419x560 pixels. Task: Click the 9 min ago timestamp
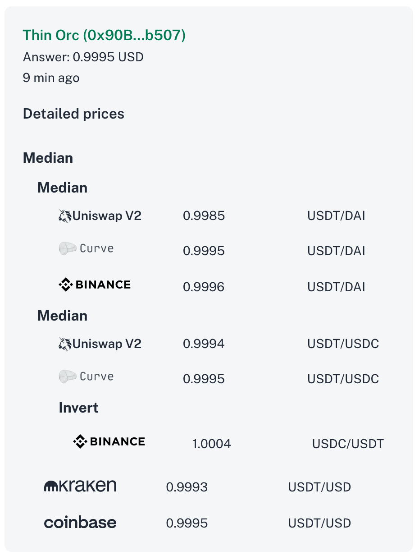tap(51, 78)
